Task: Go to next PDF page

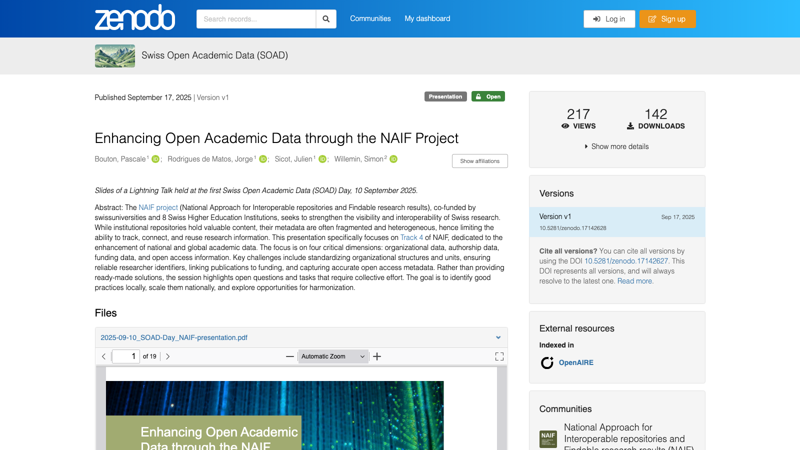Action: pyautogui.click(x=167, y=356)
